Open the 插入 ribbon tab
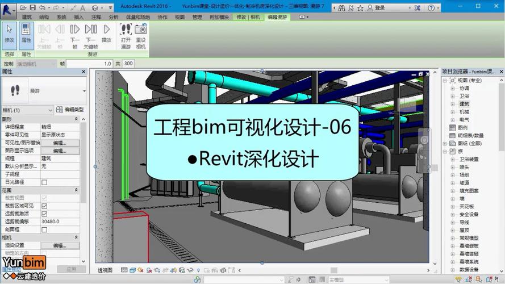The height and width of the screenshot is (284, 505). [x=78, y=17]
